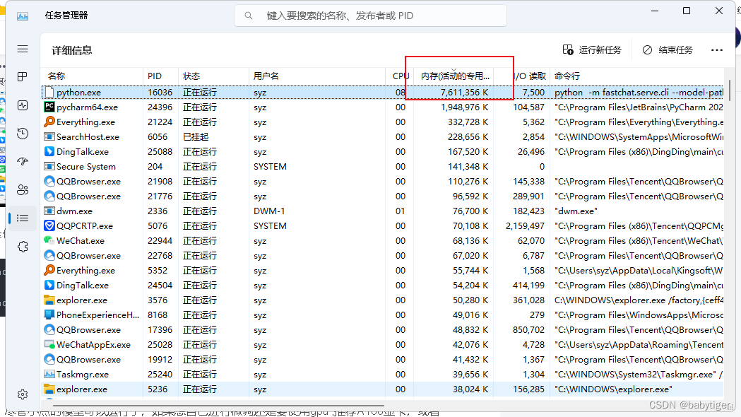Select QQBrowser.exe row with PID 19912

[x=383, y=360]
